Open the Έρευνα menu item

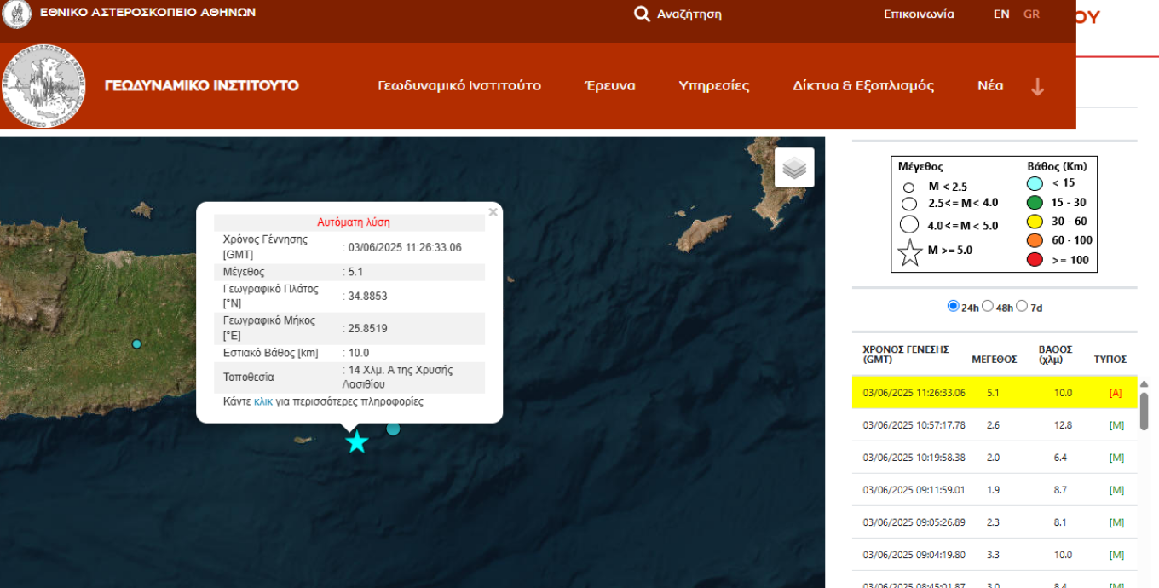pyautogui.click(x=609, y=86)
